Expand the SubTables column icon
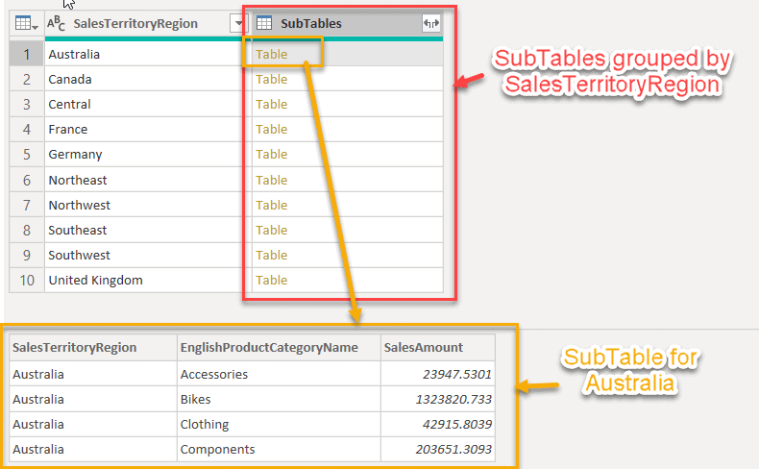759x469 pixels. click(431, 23)
